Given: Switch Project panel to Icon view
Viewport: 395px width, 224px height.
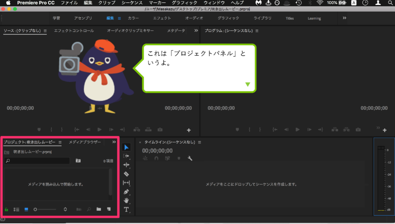Looking at the screenshot, I should (26, 210).
